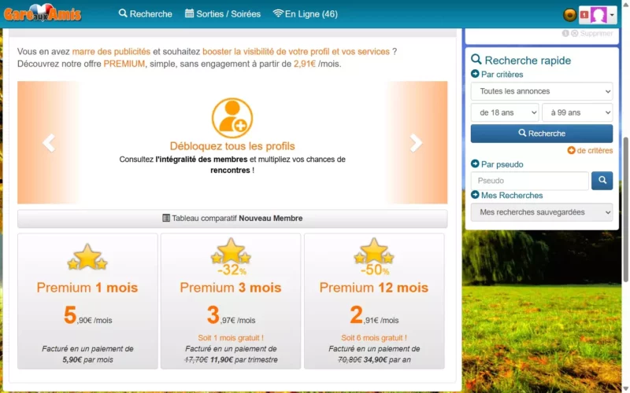This screenshot has height=393, width=630.
Task: Click the scrollbar up arrow
Action: (x=625, y=3)
